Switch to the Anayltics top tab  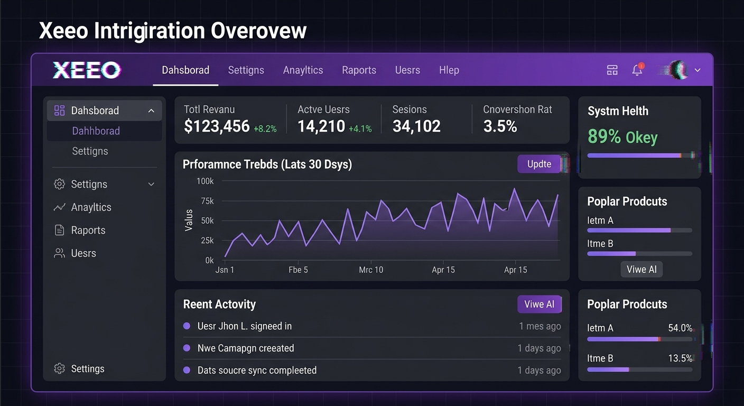point(303,70)
